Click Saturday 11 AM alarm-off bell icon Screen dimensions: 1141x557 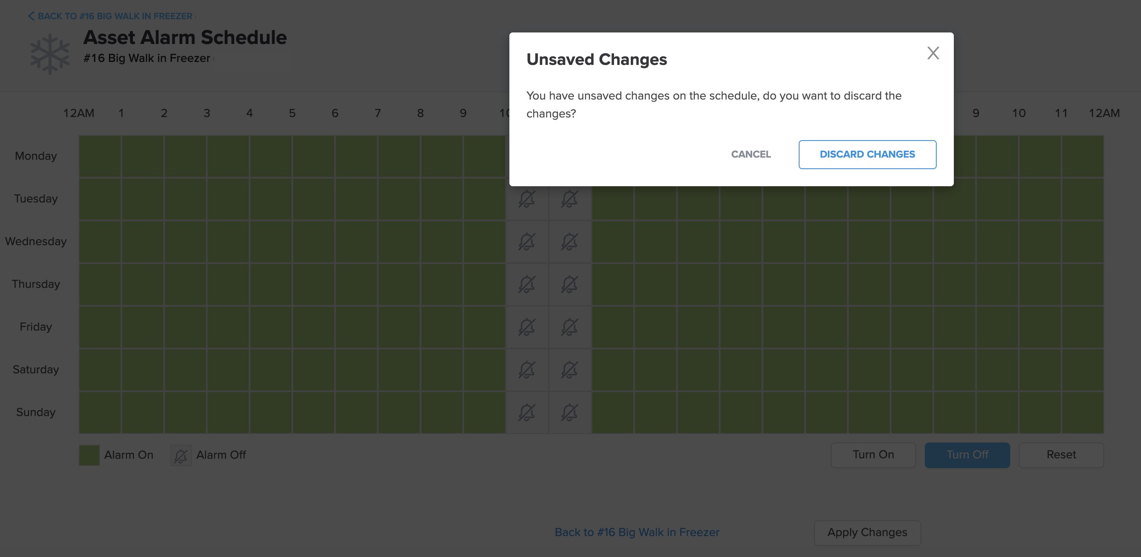(x=570, y=370)
